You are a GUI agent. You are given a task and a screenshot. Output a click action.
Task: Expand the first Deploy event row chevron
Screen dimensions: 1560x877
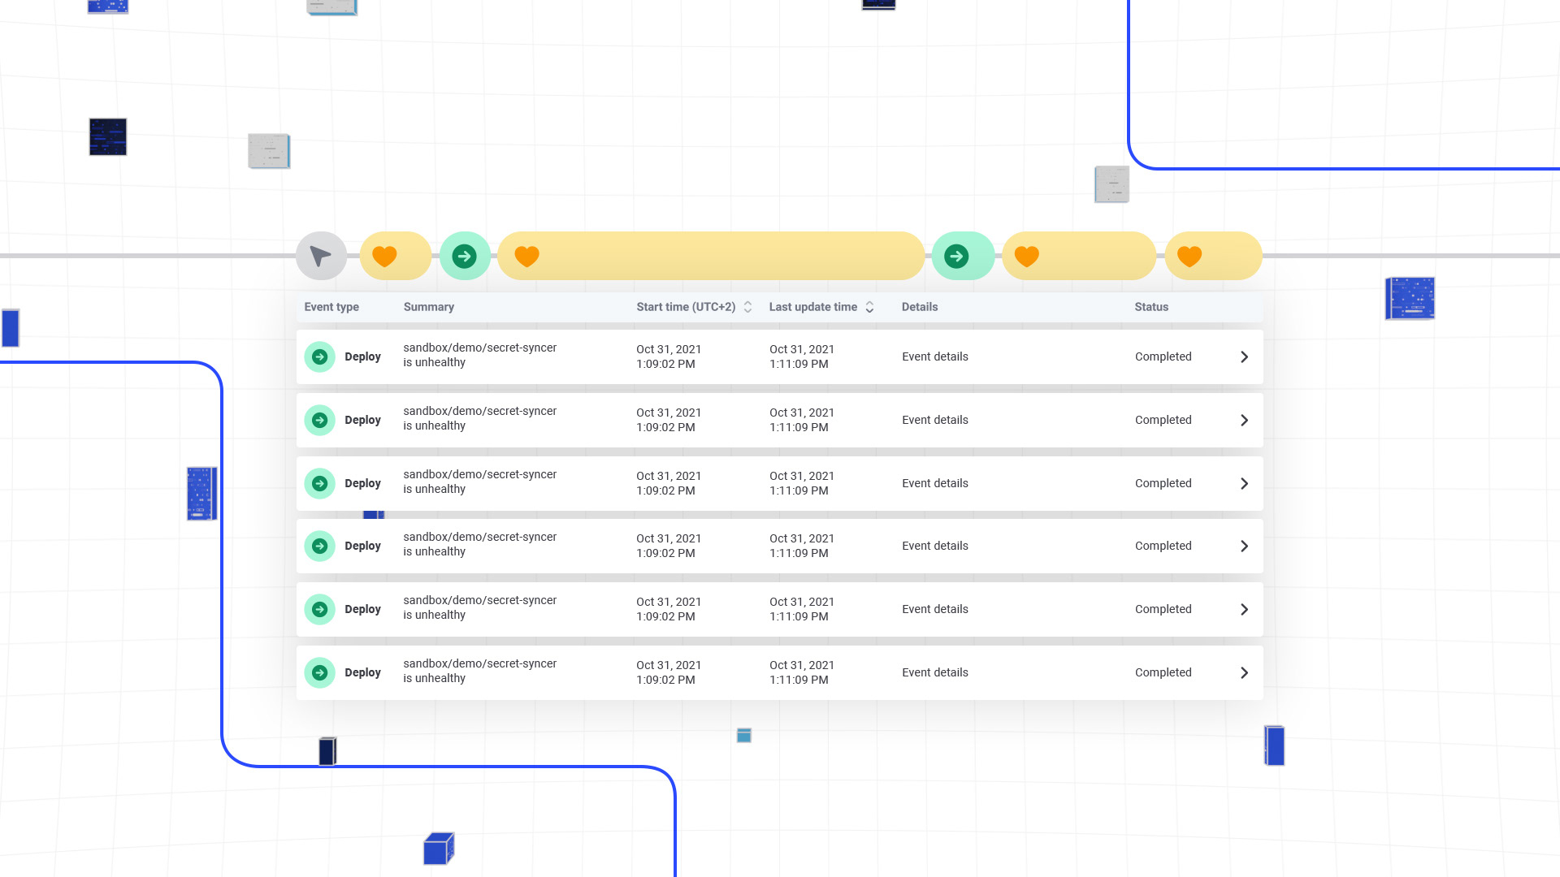1244,357
